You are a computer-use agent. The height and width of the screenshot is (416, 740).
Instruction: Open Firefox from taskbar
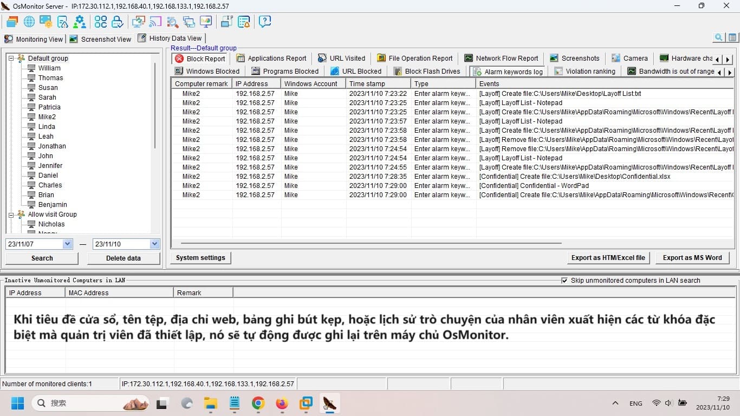point(282,403)
